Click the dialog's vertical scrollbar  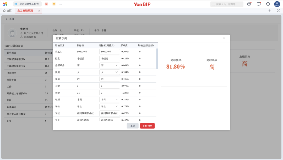157,59
